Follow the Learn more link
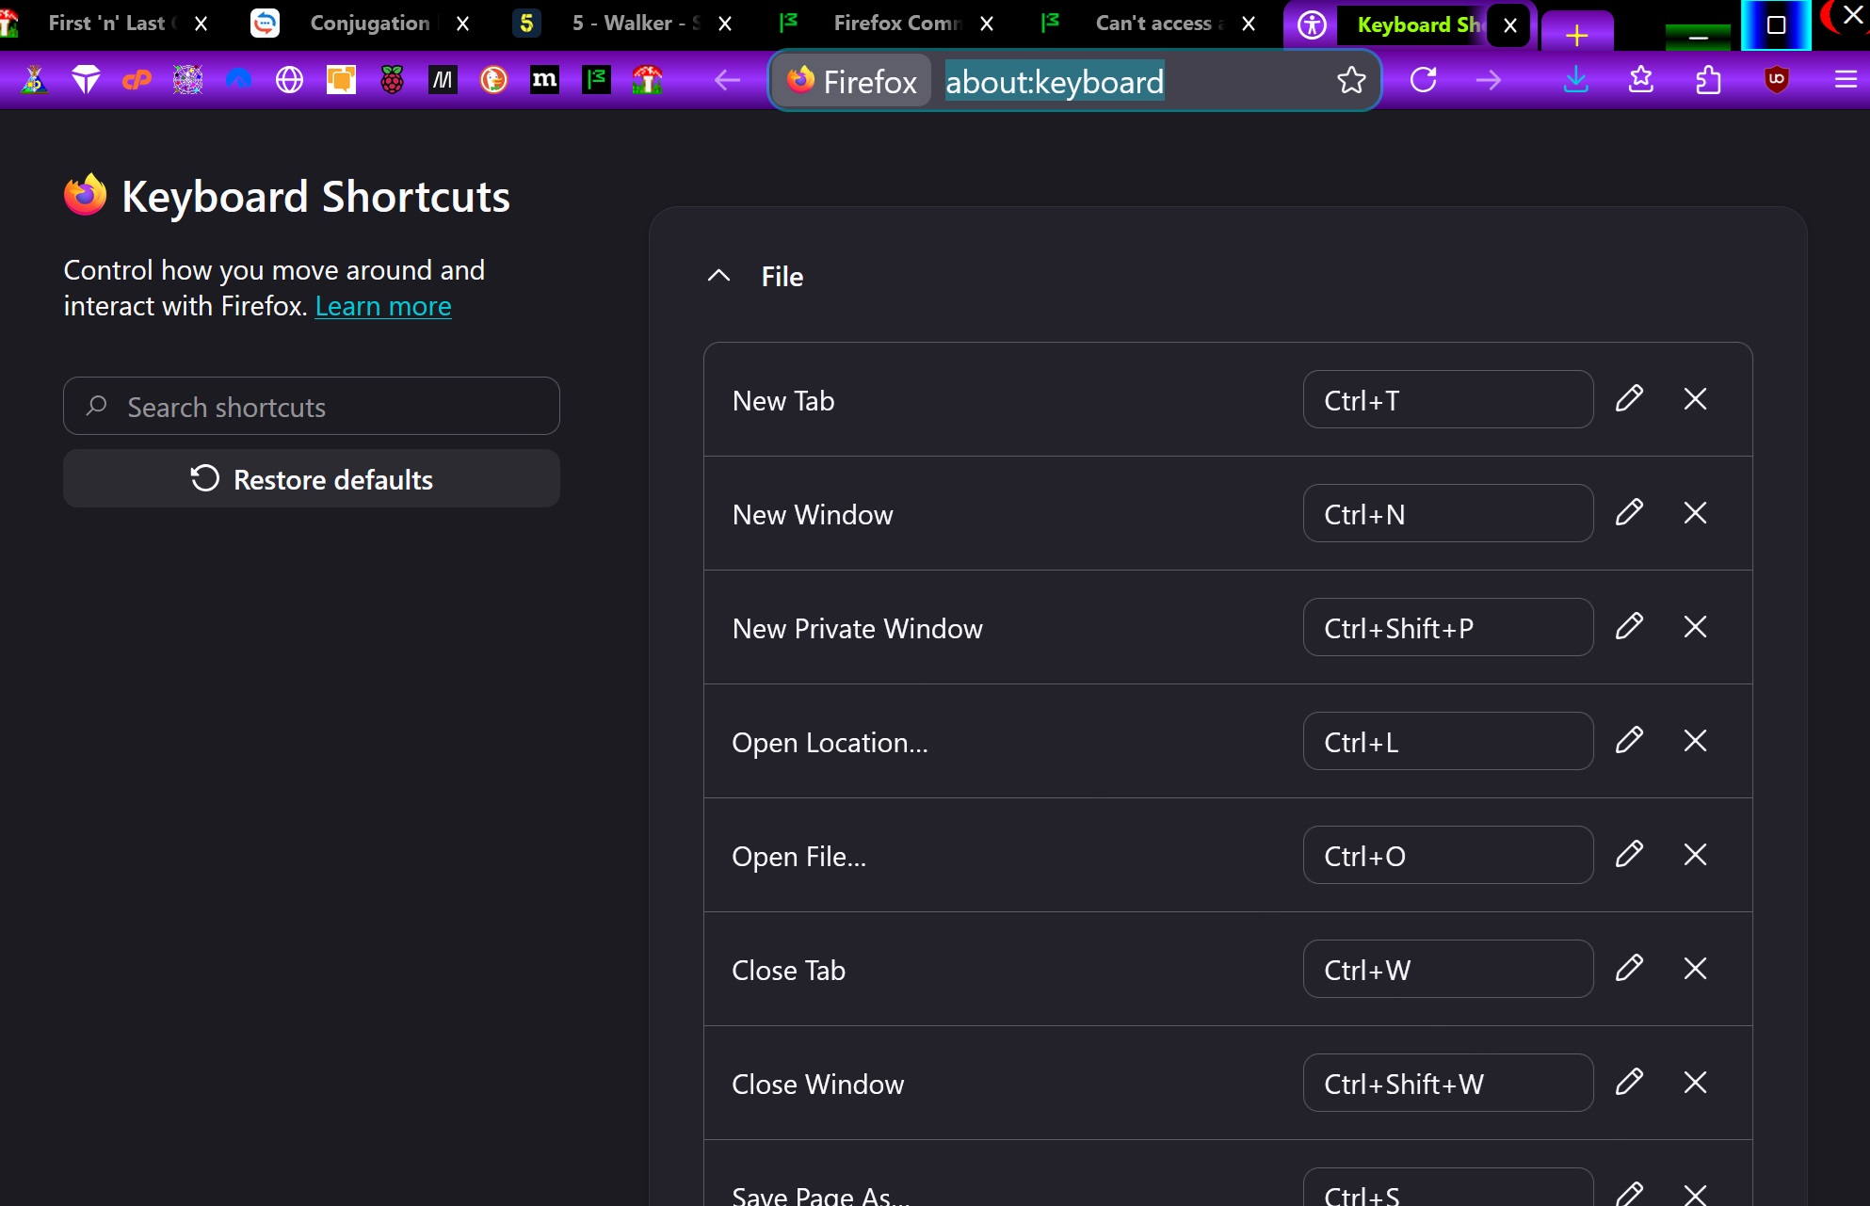1870x1206 pixels. tap(383, 306)
